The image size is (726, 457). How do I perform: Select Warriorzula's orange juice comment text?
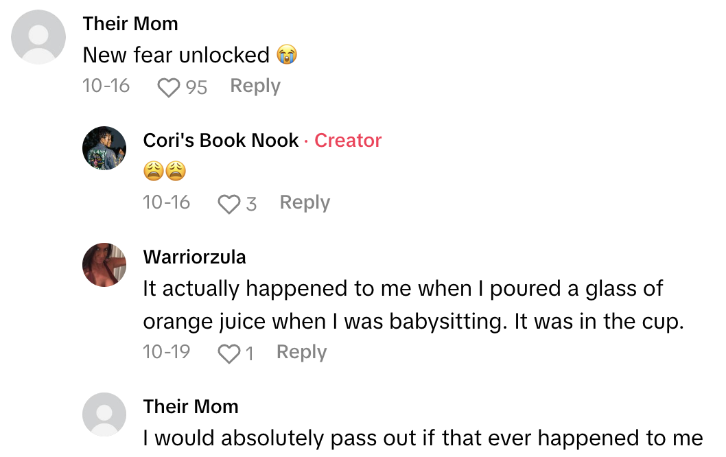tap(412, 305)
